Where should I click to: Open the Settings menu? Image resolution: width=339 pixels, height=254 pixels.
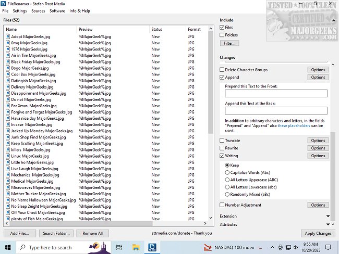click(20, 11)
